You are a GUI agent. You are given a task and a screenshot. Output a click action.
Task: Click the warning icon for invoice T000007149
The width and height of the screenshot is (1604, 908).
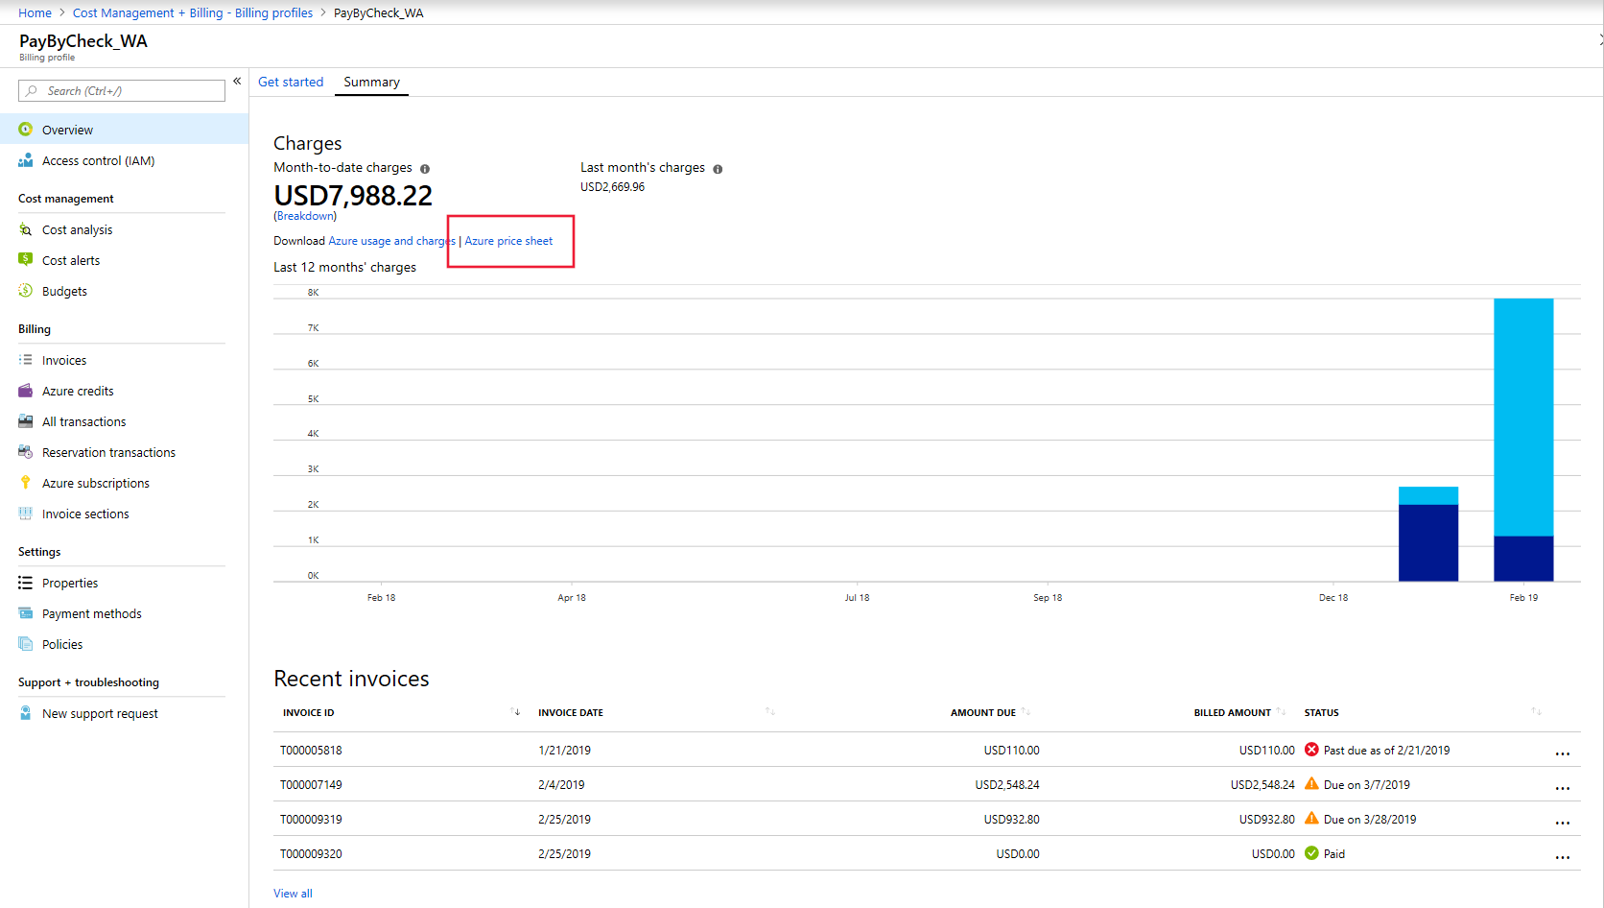click(1311, 784)
